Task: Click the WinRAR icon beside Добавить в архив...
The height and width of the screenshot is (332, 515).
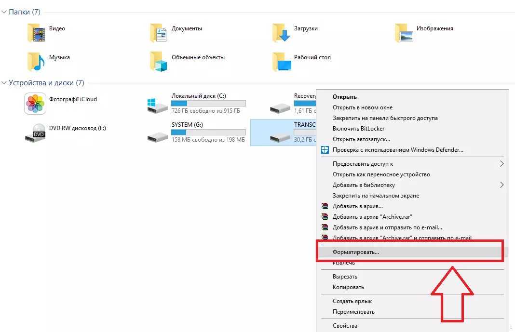Action: (325, 206)
